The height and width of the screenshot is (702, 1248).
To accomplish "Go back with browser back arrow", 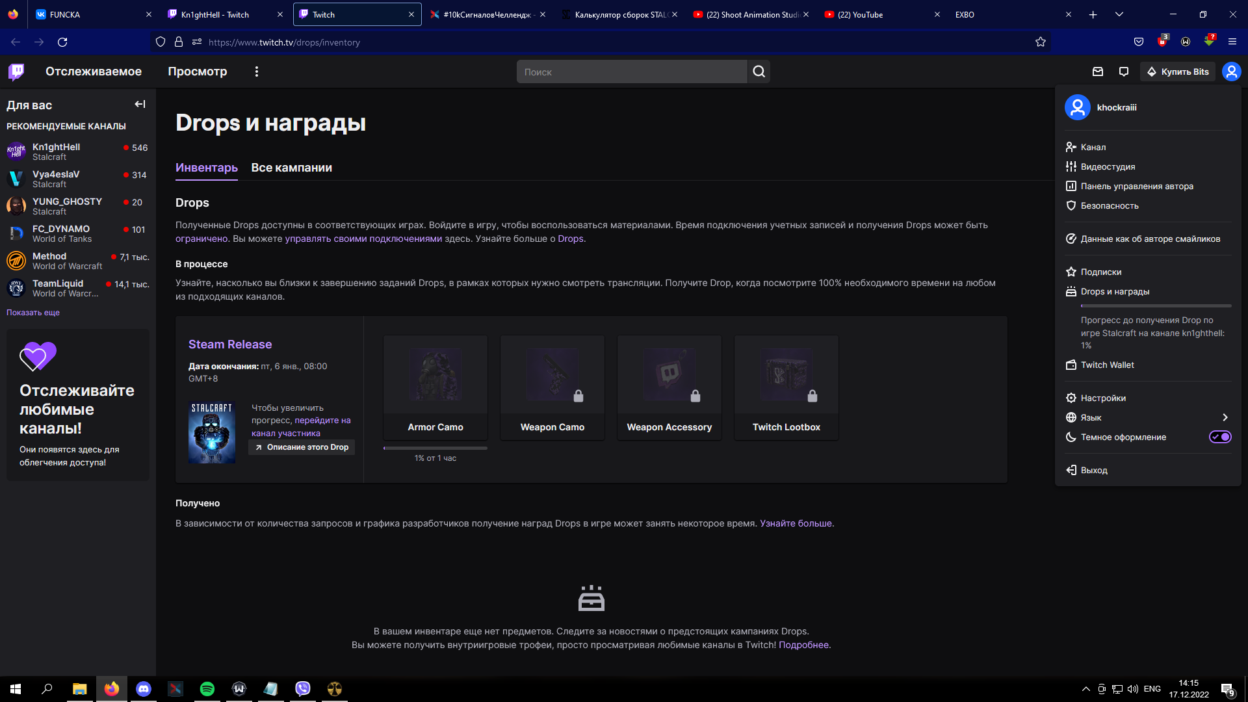I will coord(16,42).
